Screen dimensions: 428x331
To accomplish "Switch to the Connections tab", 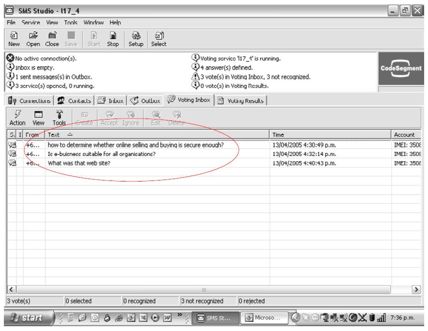I will pos(29,101).
